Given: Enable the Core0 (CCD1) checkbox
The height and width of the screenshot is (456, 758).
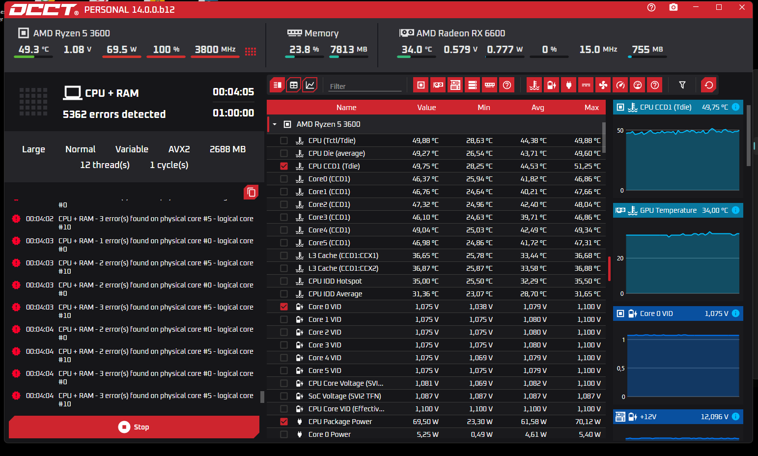Looking at the screenshot, I should click(x=284, y=179).
